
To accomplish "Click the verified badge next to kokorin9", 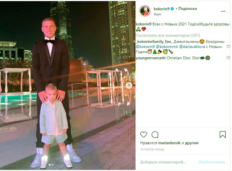I will coord(172,9).
